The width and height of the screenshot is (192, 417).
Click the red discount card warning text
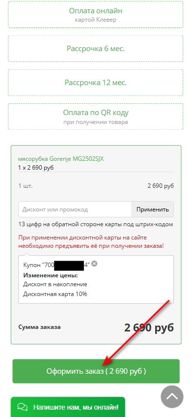click(x=91, y=241)
